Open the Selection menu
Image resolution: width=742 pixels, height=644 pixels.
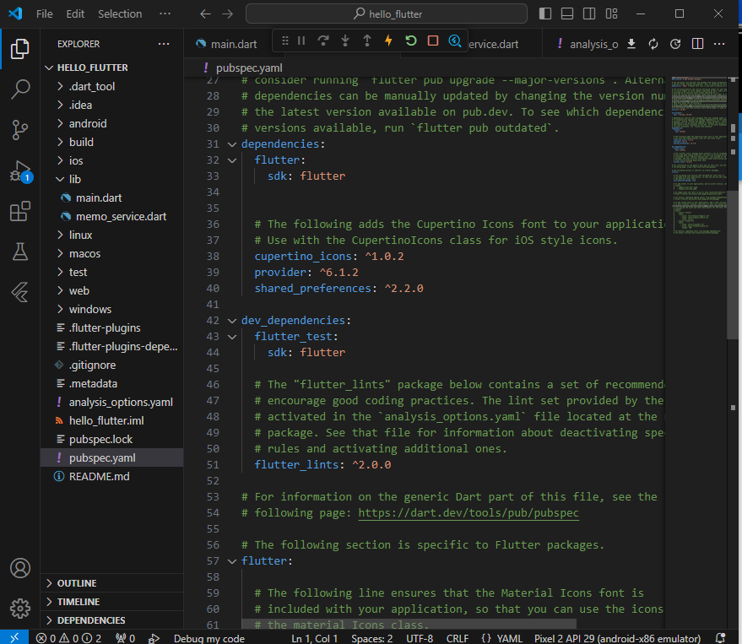tap(120, 14)
